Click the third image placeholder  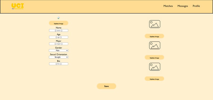(155, 66)
